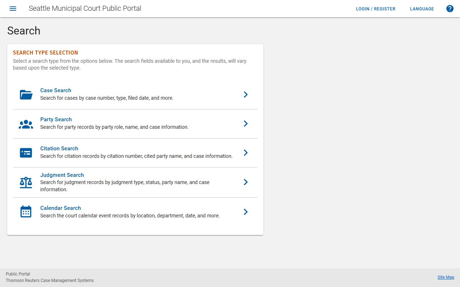Expand Party Search with its chevron arrow
Viewport: 460px width, 287px height.
pos(246,123)
